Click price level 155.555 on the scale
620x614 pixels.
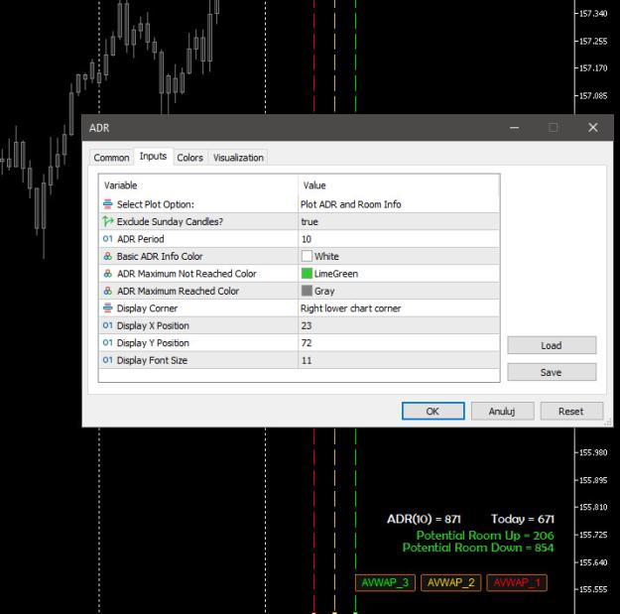click(593, 589)
